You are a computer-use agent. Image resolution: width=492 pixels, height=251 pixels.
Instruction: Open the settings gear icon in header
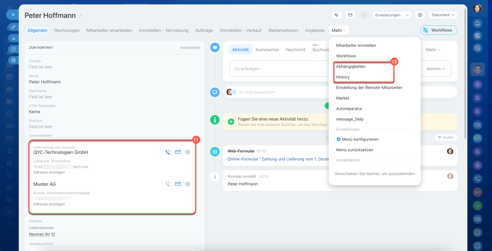point(420,15)
